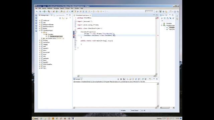Select the CheckBoxProject.java editor tab
Image resolution: width=214 pixels, height=120 pixels.
tap(82, 15)
